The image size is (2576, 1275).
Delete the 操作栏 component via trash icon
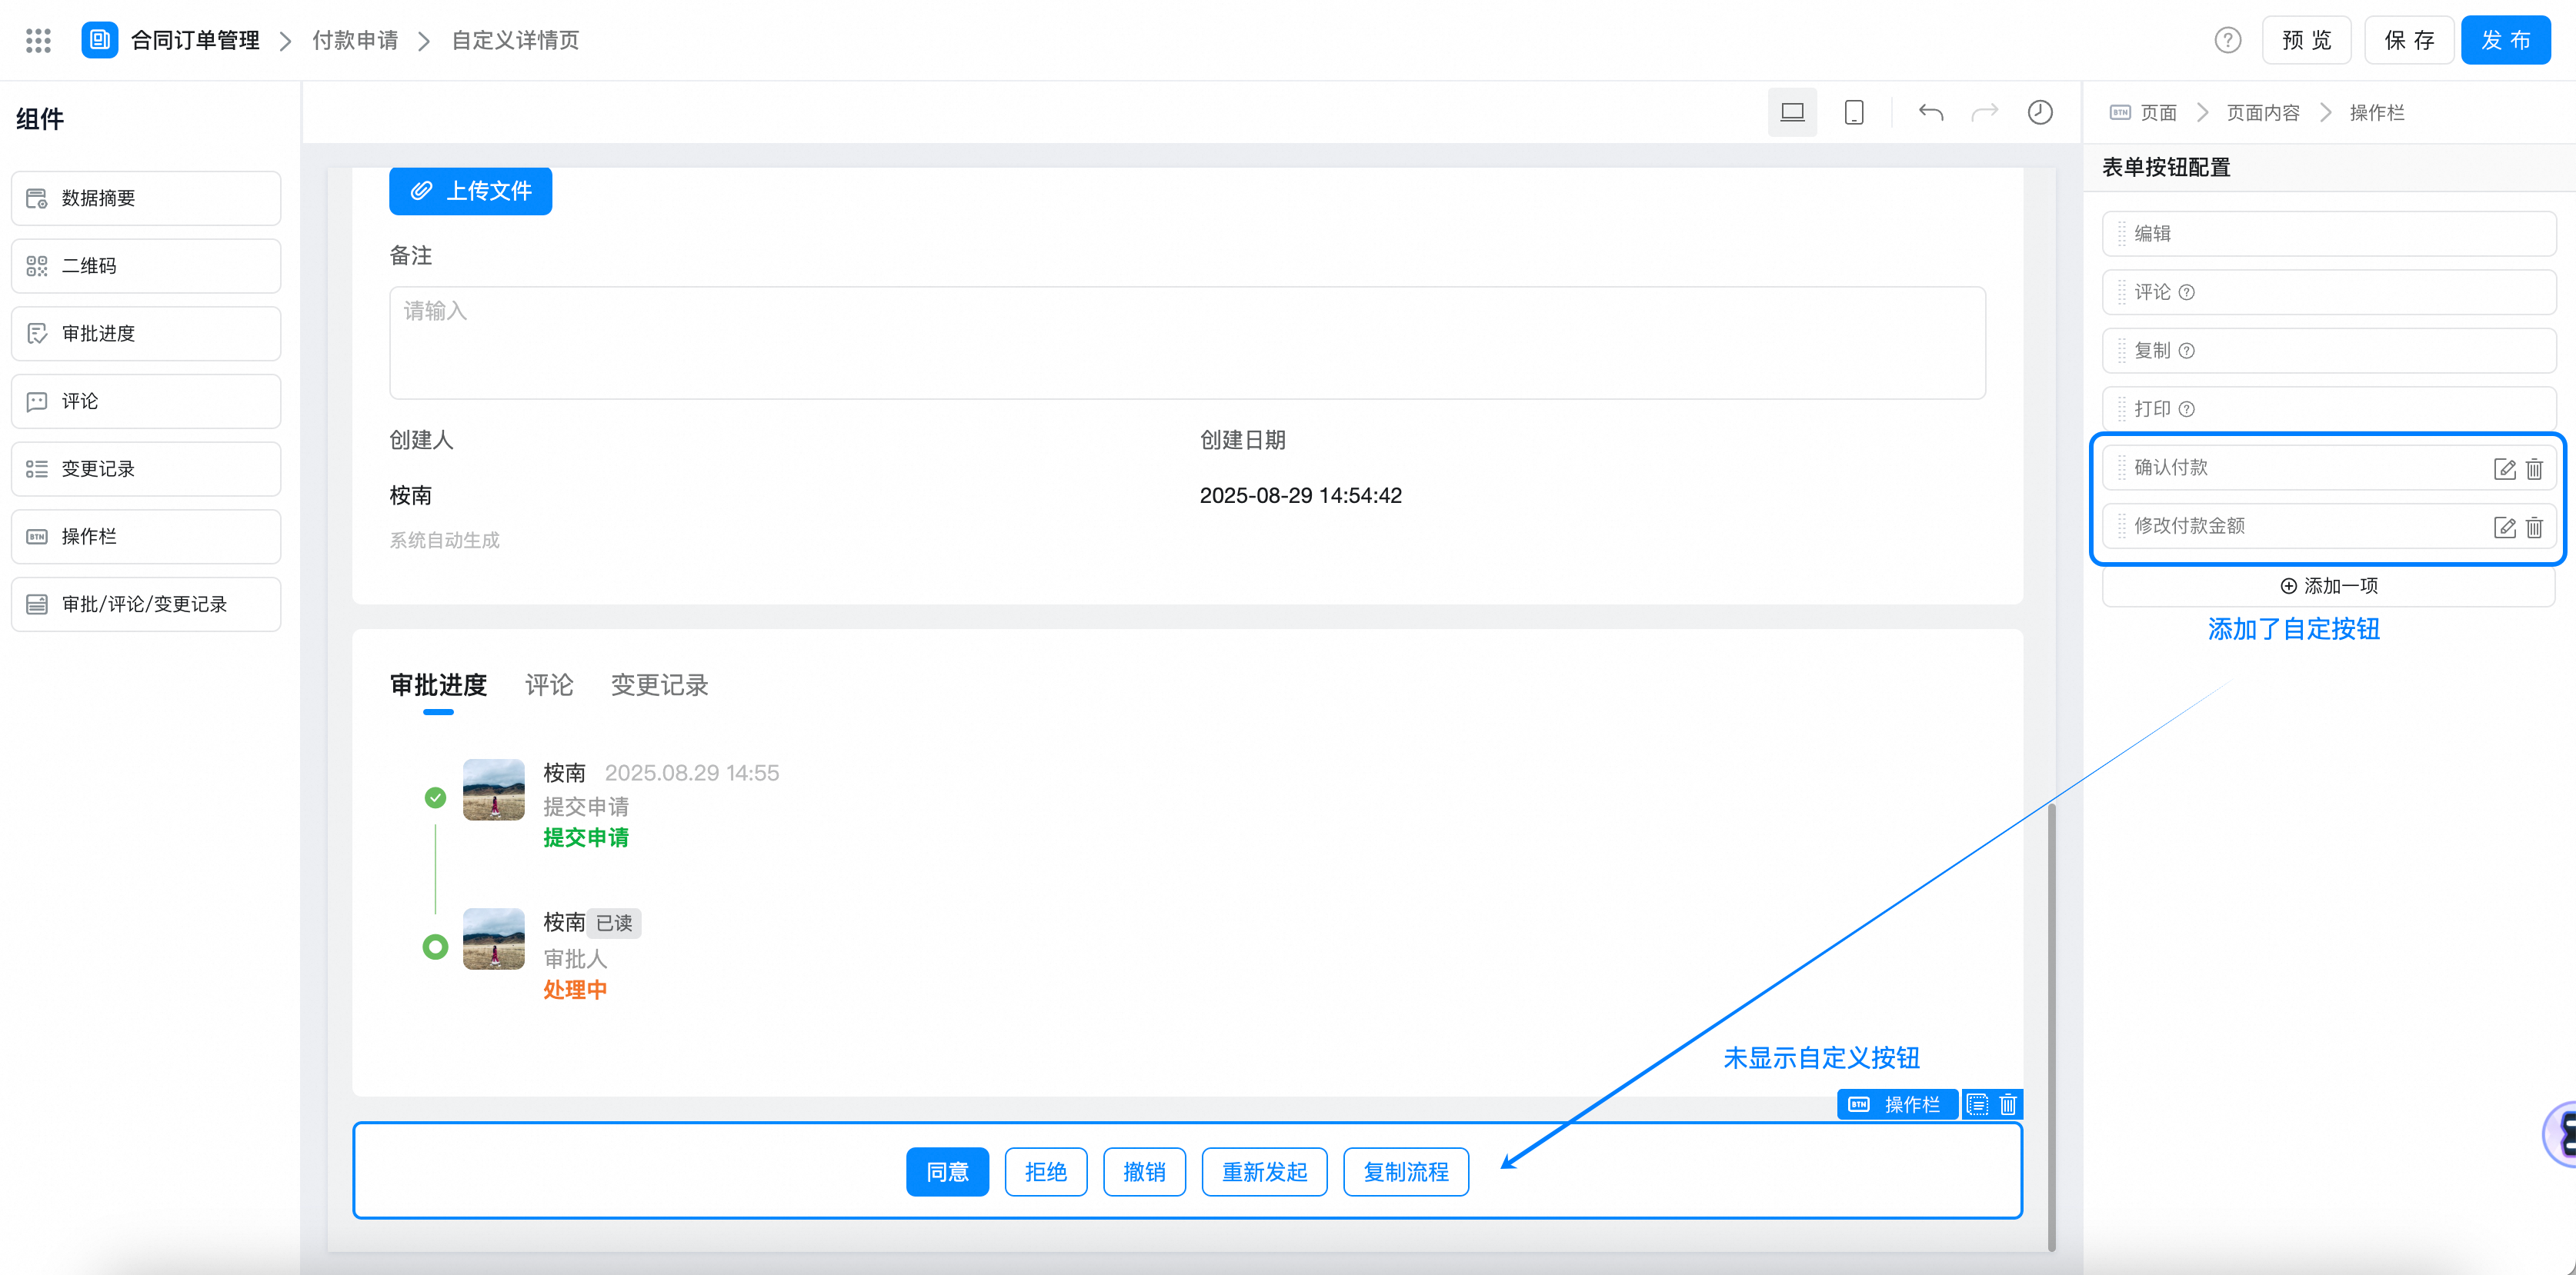click(x=2007, y=1104)
